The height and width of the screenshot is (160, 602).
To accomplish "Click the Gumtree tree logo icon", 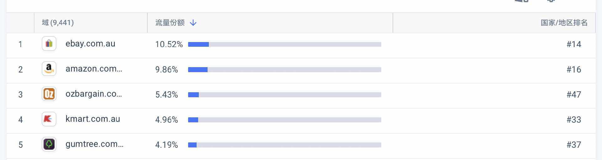I will tap(49, 144).
